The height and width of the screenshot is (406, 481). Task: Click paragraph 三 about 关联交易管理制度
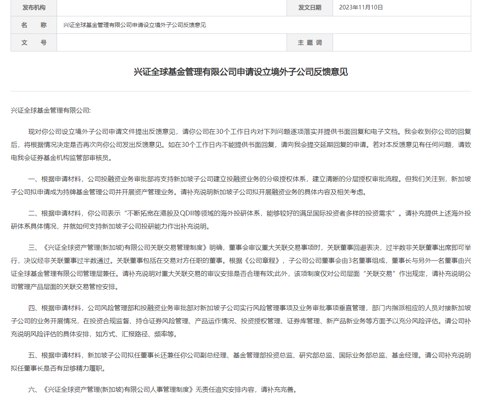[240, 267]
